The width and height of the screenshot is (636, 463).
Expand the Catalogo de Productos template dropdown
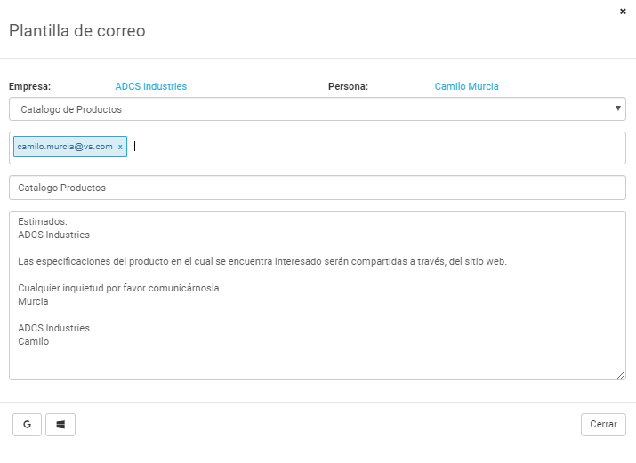click(318, 109)
